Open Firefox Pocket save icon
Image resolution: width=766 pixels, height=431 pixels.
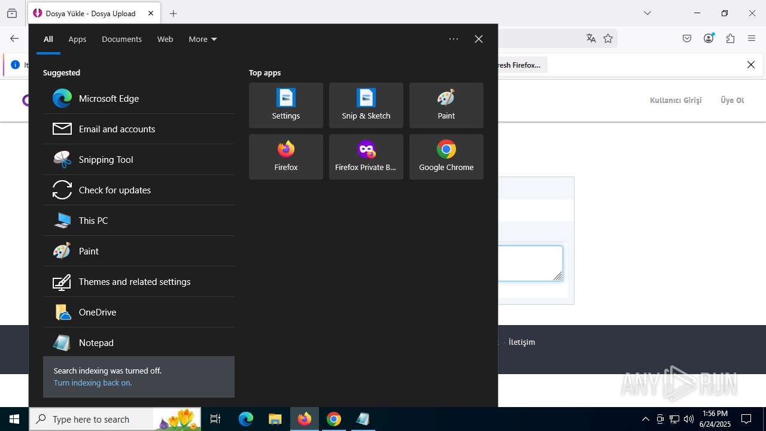(687, 38)
